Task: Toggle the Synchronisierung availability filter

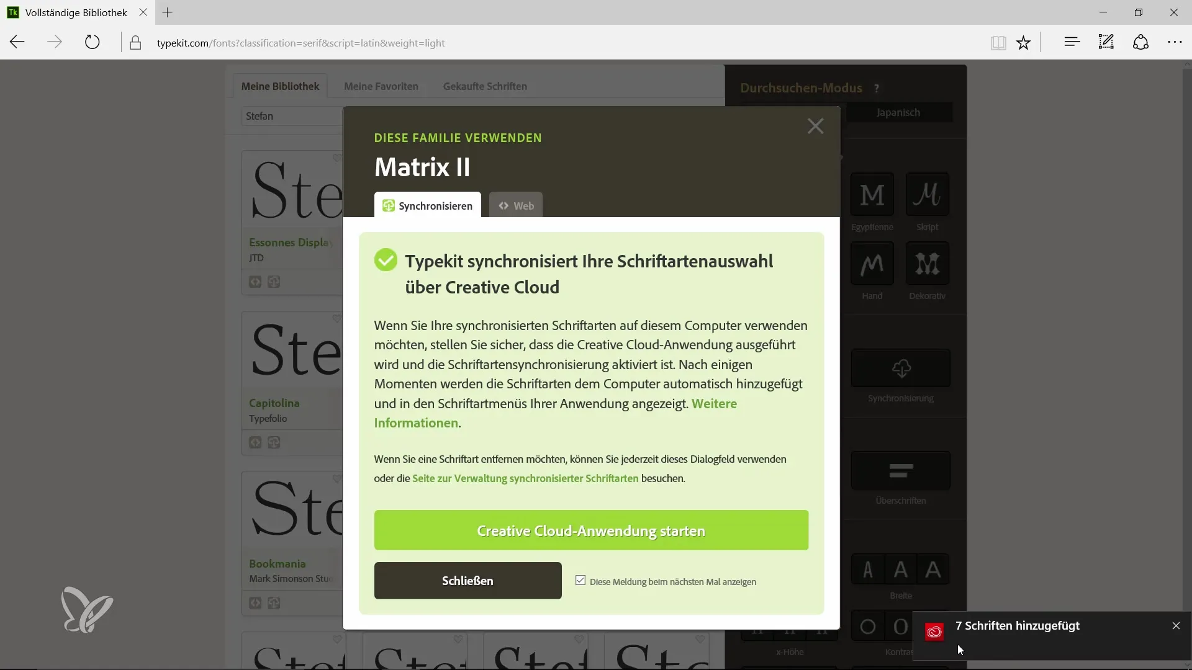Action: pos(901,368)
